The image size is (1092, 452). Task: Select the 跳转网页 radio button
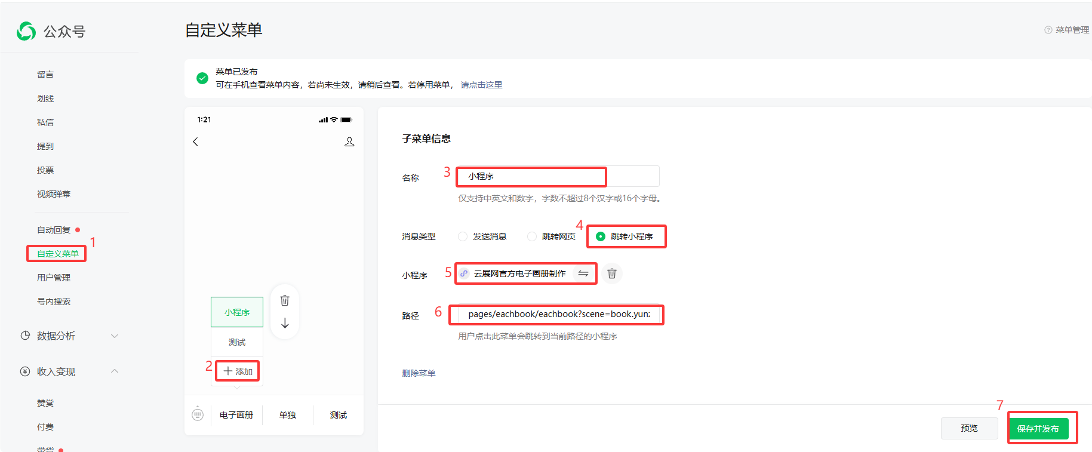tap(532, 236)
